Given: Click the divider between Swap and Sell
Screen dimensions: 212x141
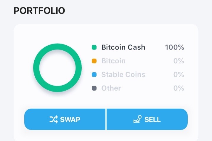Looking at the screenshot, I should click(x=106, y=119).
